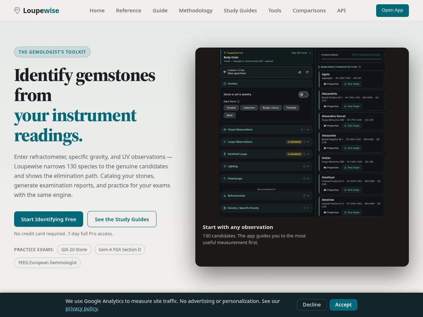
Task: Decline the analytics cookie banner
Action: tap(312, 305)
